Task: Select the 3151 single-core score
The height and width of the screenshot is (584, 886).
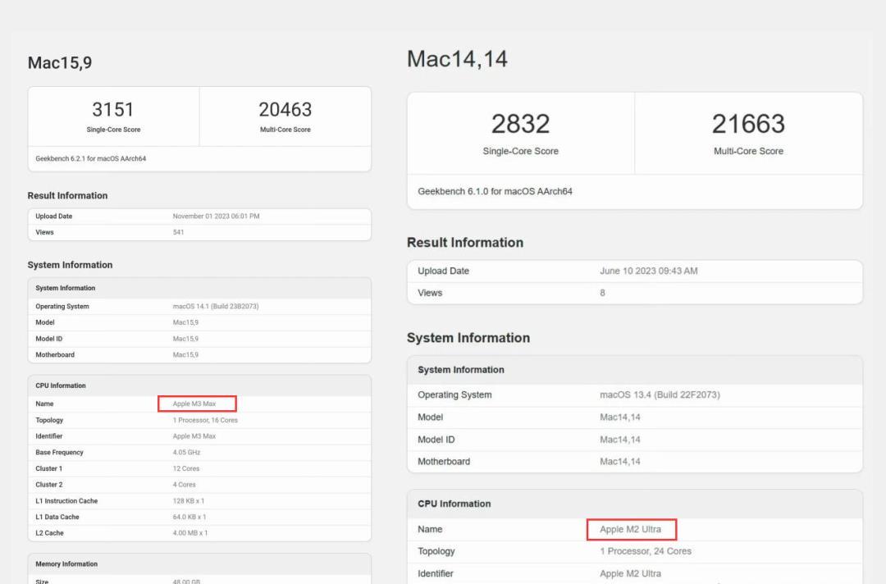Action: (113, 109)
